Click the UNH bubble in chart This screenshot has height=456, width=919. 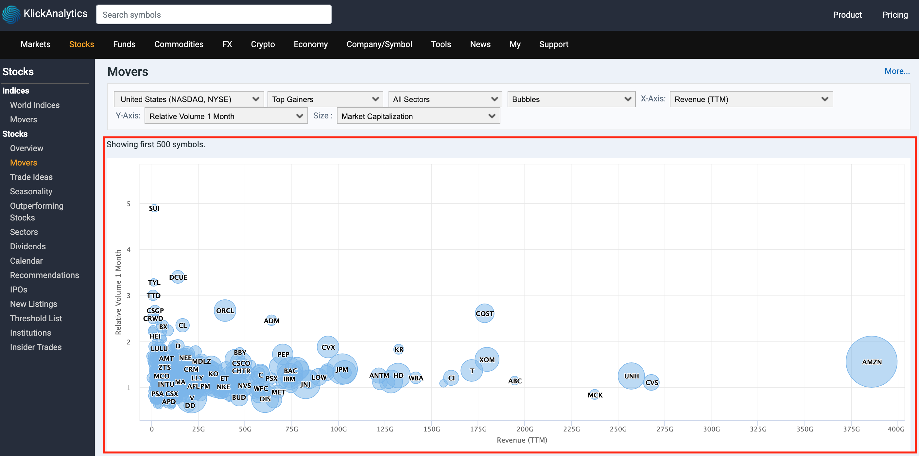tap(631, 376)
